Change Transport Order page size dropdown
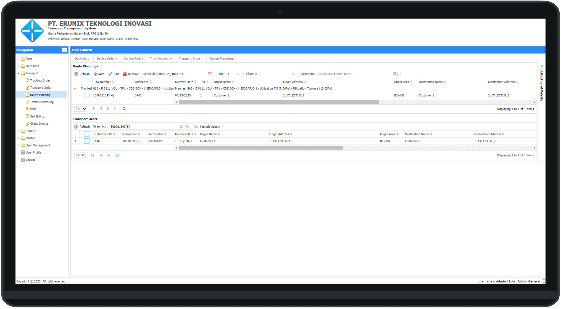This screenshot has width=561, height=309. (x=80, y=155)
